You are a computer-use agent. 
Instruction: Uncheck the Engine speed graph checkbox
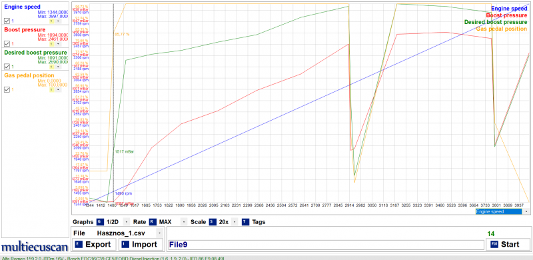click(x=7, y=21)
